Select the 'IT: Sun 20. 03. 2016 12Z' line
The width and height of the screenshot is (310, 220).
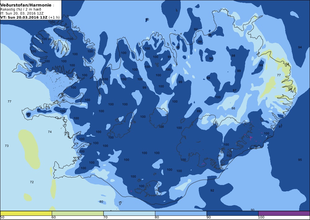[x=22, y=13]
